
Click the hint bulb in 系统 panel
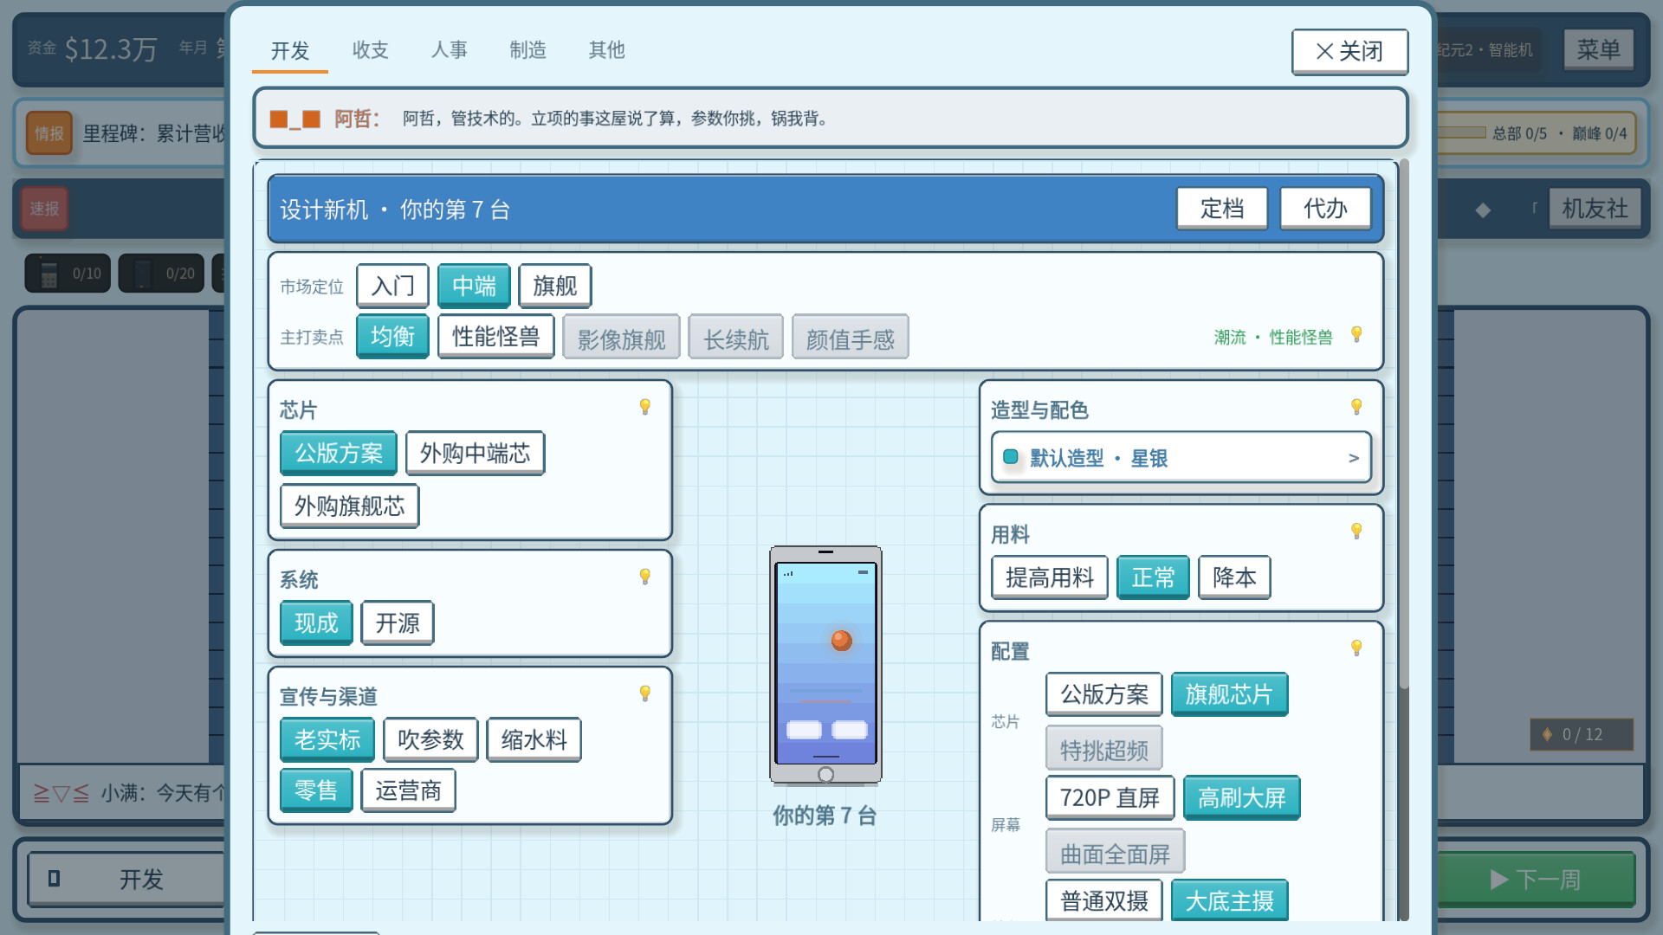pos(645,577)
